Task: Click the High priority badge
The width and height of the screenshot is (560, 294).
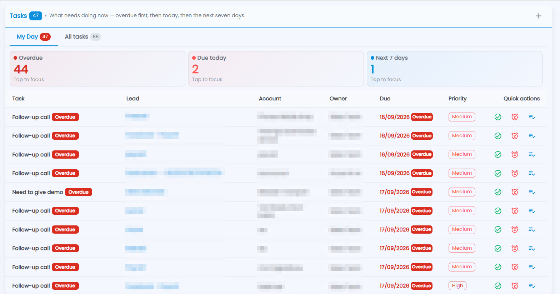Action: (x=457, y=286)
